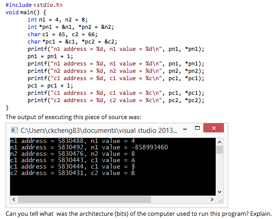Image resolution: width=274 pixels, height=219 pixels.
Task: Click the console title bar path text
Action: pyautogui.click(x=99, y=131)
